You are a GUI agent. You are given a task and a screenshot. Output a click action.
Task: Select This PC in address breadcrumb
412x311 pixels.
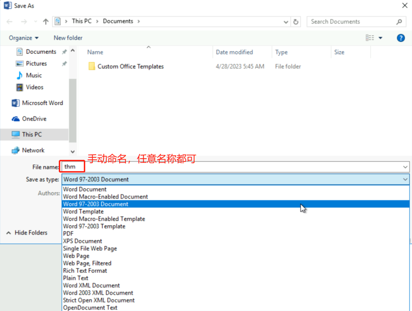pyautogui.click(x=82, y=21)
